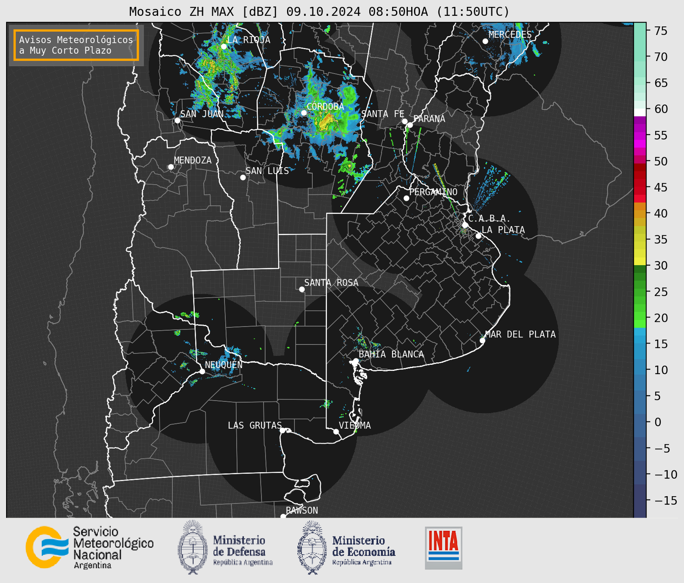Click the INTA logo
This screenshot has height=583, width=684.
[444, 548]
